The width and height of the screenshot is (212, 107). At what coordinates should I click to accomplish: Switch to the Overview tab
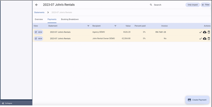(x=39, y=19)
